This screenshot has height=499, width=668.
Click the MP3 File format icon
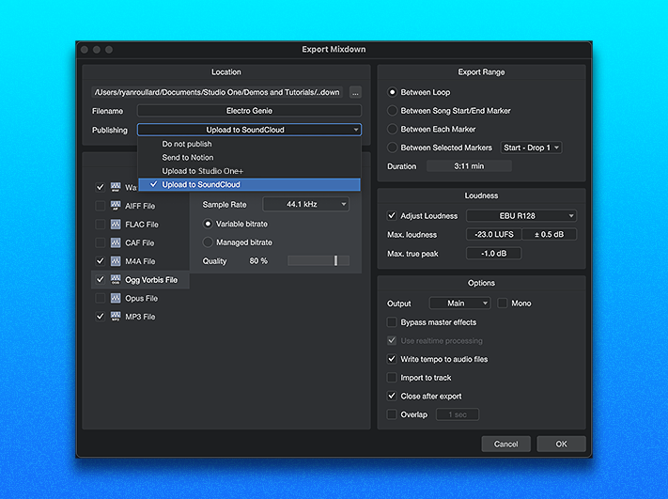[116, 317]
